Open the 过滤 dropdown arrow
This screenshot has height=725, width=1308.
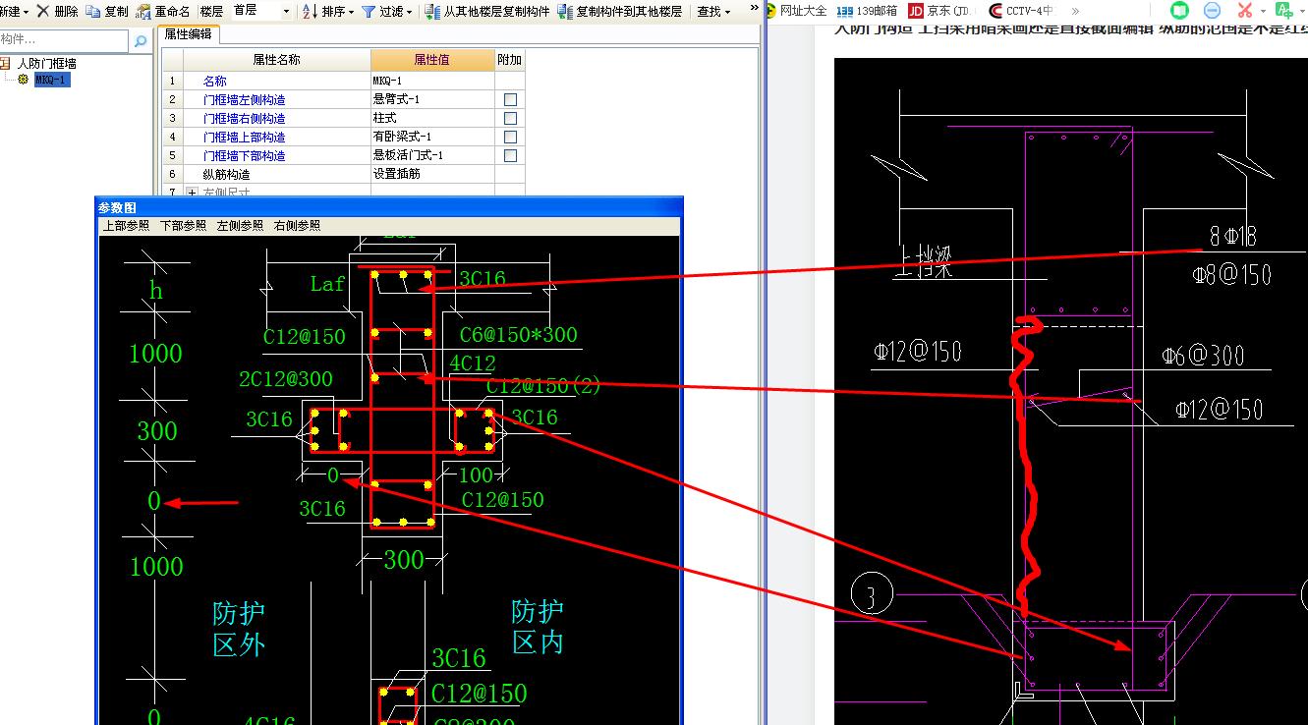click(410, 12)
